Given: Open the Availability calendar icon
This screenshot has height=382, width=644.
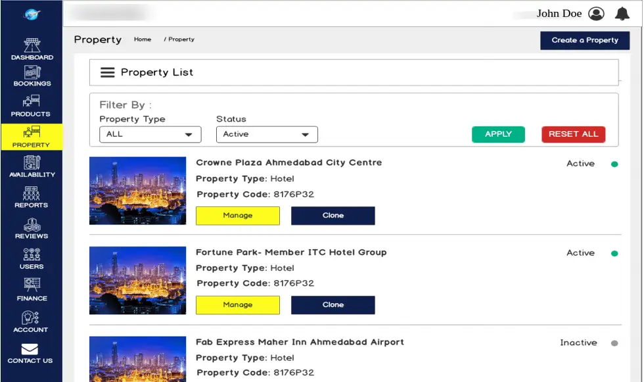Looking at the screenshot, I should (32, 162).
